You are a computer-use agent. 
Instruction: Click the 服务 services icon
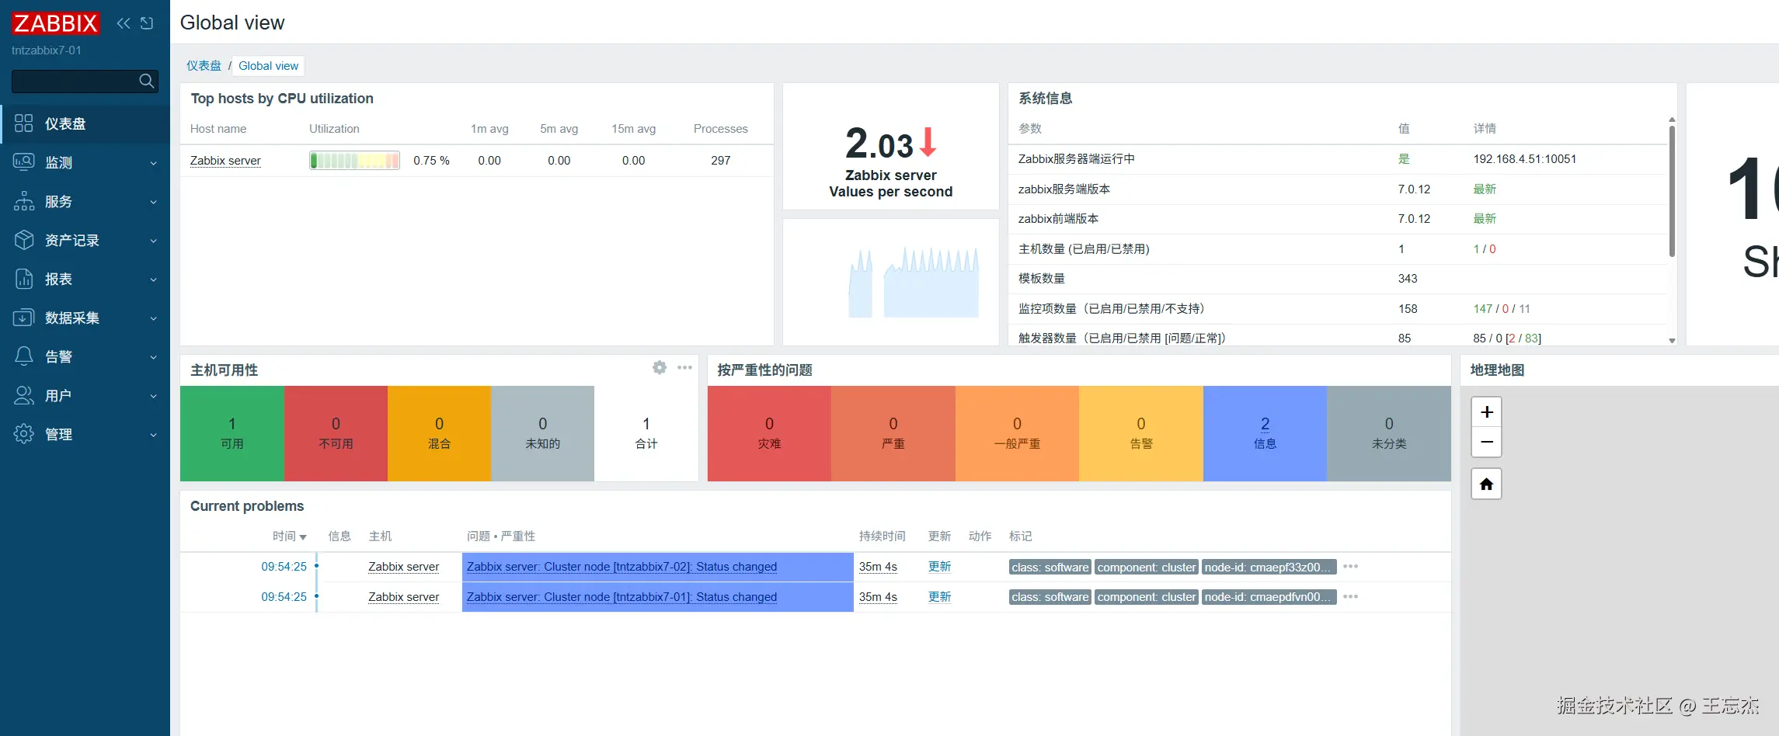[x=24, y=201]
